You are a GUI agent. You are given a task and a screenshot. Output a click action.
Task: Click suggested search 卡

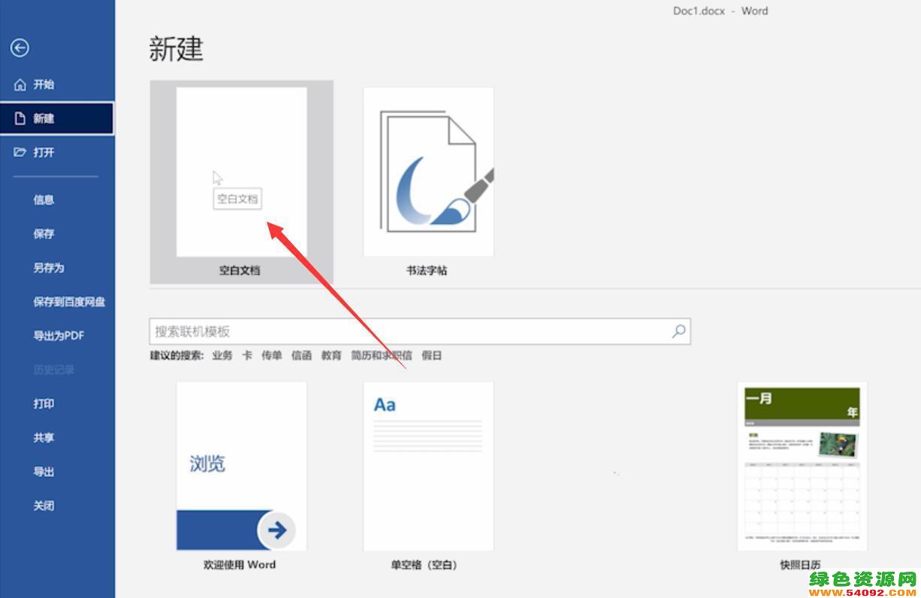point(247,355)
